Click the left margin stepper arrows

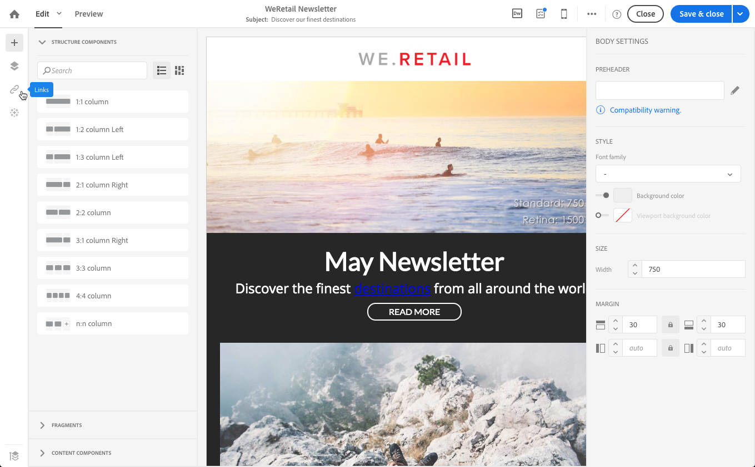tap(616, 348)
